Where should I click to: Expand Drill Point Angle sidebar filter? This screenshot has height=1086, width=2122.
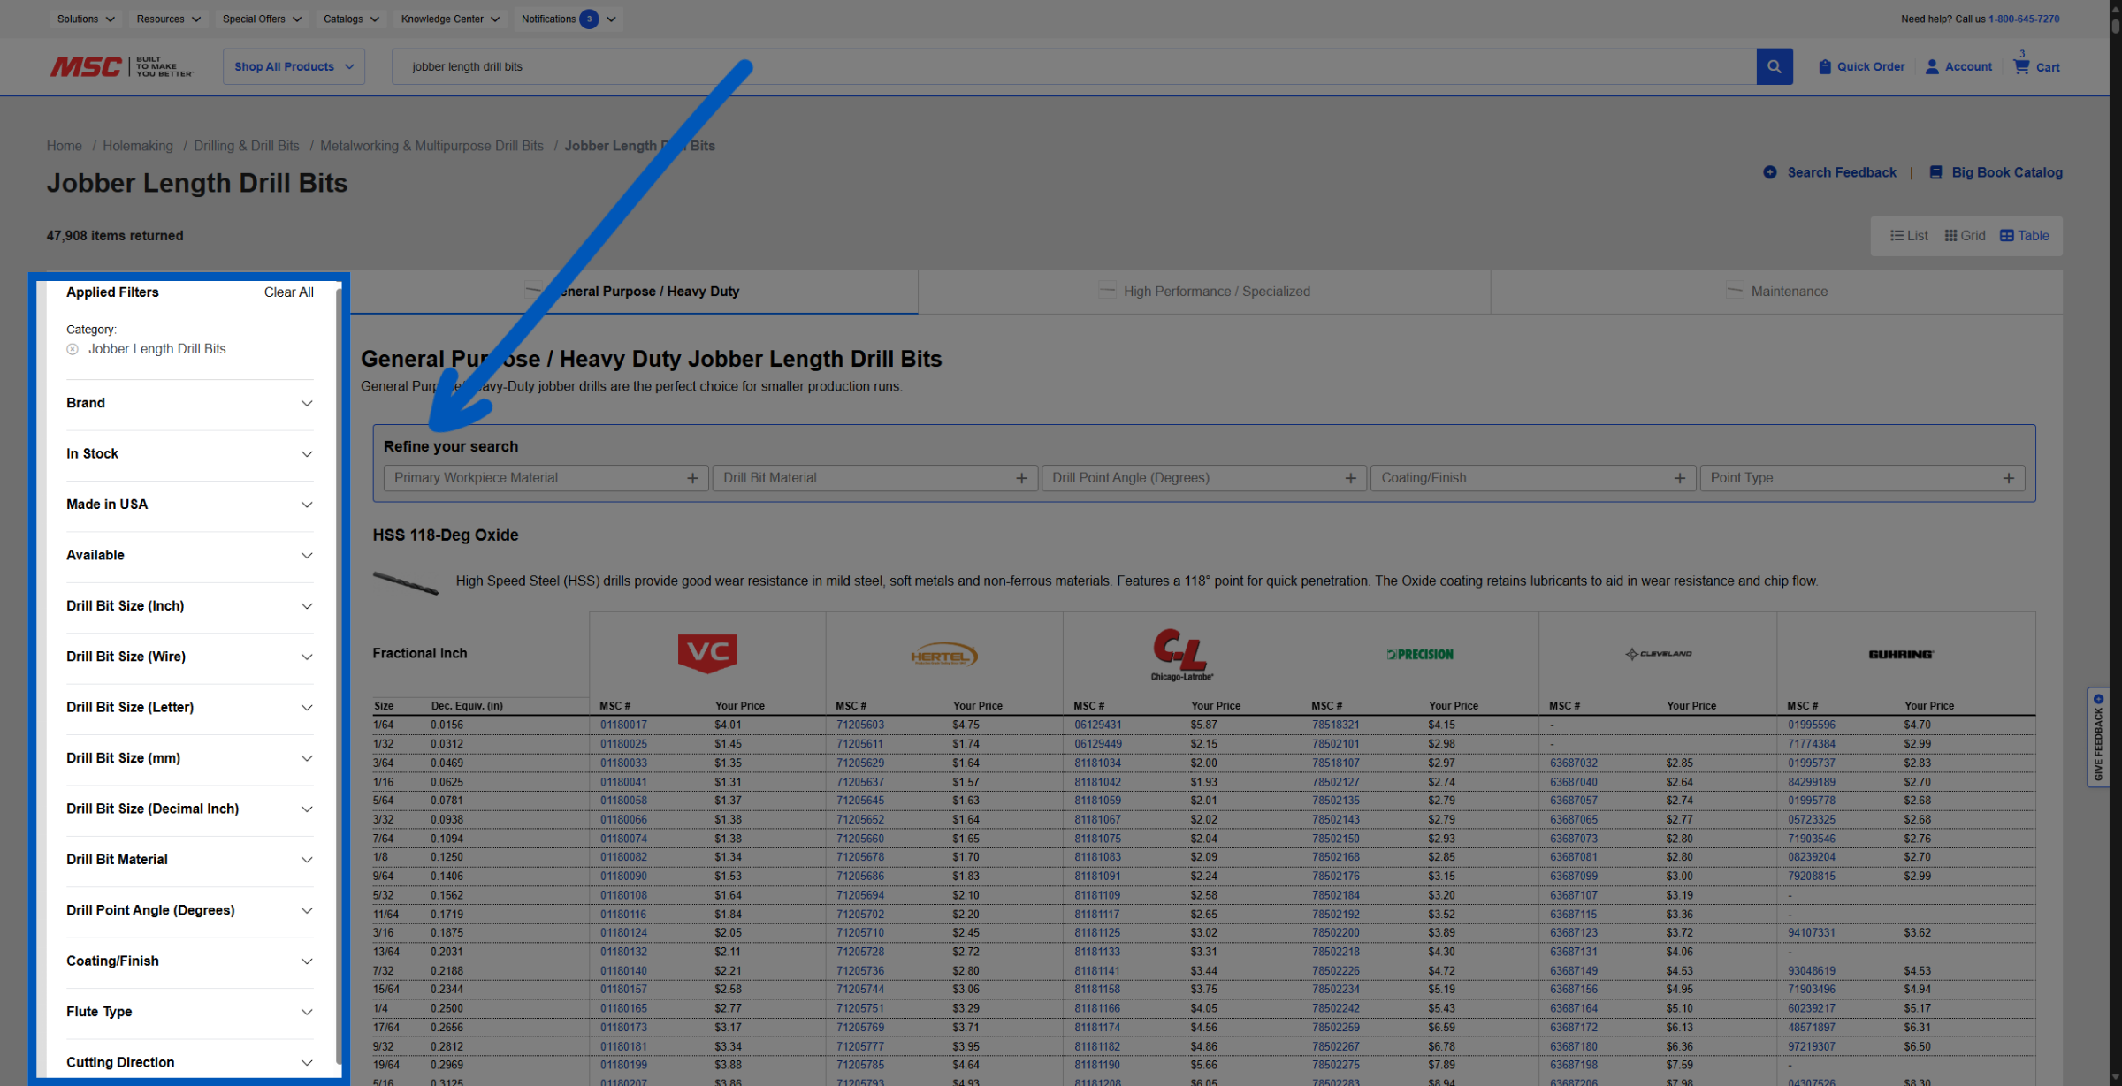pos(189,910)
